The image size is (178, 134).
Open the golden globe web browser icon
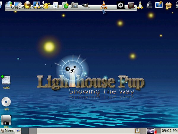[x=28, y=5]
